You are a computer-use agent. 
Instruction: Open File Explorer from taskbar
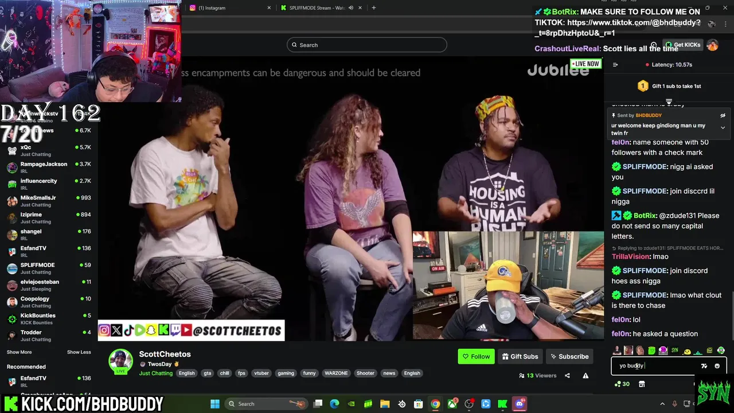385,404
